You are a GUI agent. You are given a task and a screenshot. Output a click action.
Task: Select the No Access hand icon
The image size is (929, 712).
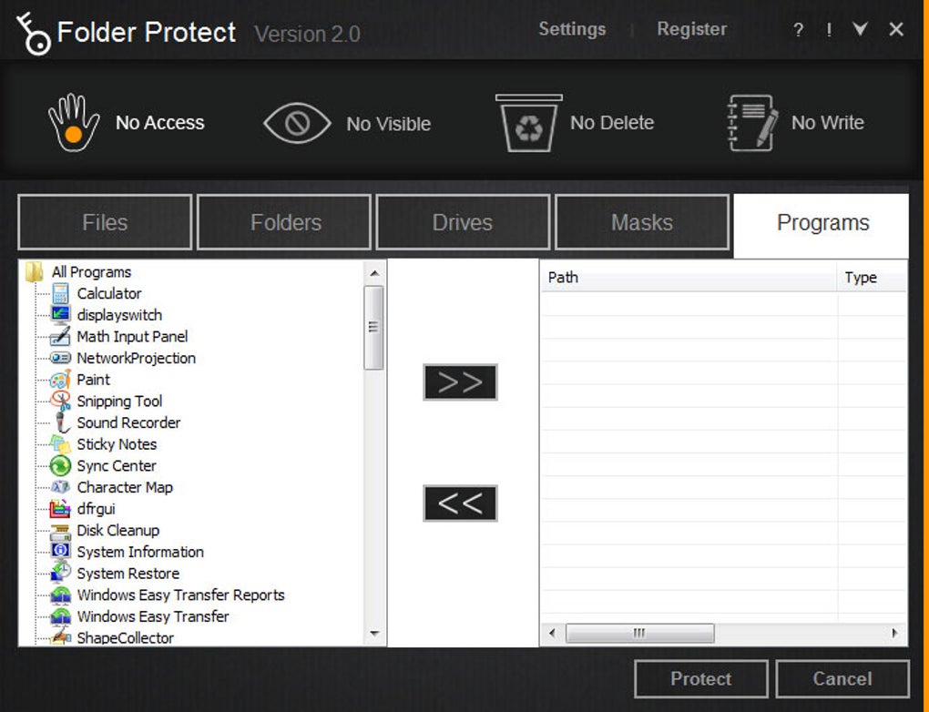click(74, 123)
